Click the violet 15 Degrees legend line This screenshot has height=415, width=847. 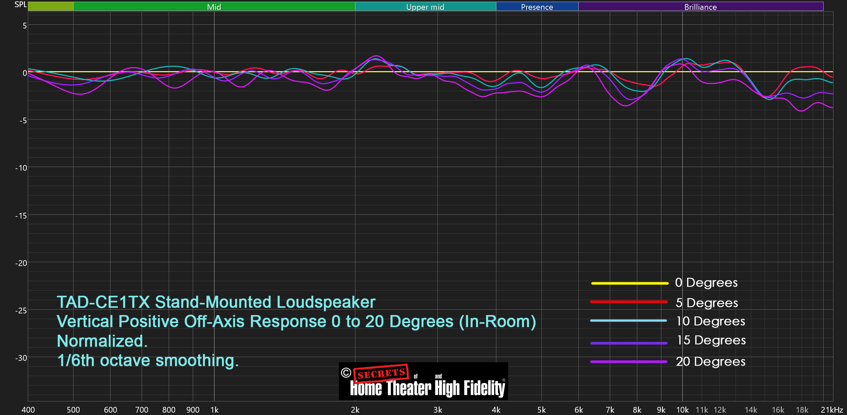click(629, 343)
